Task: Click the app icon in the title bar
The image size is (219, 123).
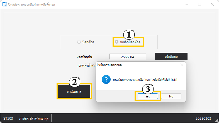Action: pos(5,4)
